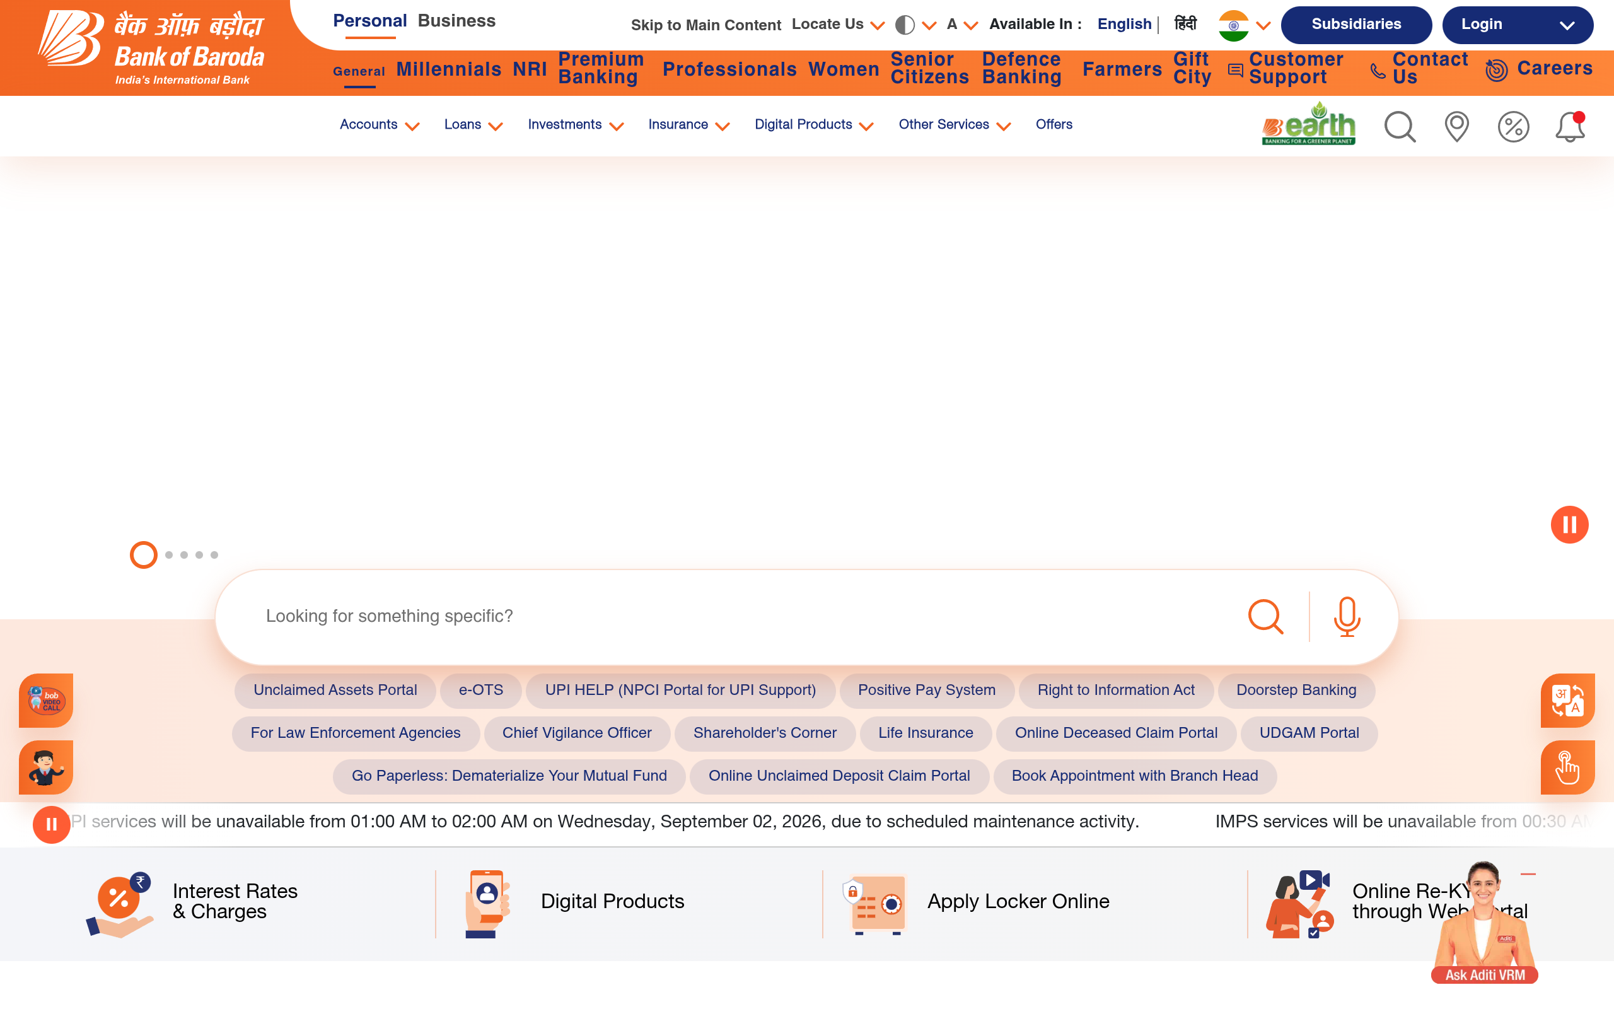Image resolution: width=1614 pixels, height=1009 pixels.
Task: Select the first active carousel indicator
Action: [x=143, y=554]
